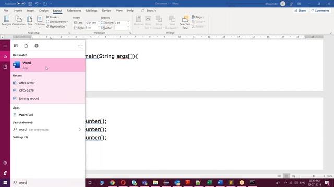Expand the Hyphenation dropdown

[56, 26]
